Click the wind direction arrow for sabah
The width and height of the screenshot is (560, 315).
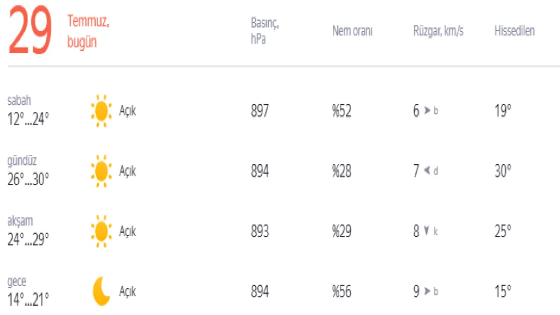pyautogui.click(x=427, y=111)
